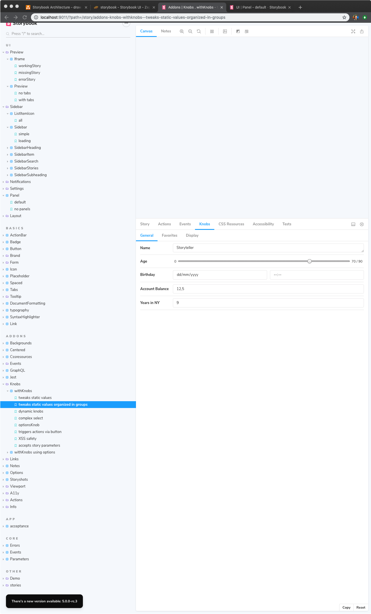Open a new browser tab with plus icon

point(300,7)
